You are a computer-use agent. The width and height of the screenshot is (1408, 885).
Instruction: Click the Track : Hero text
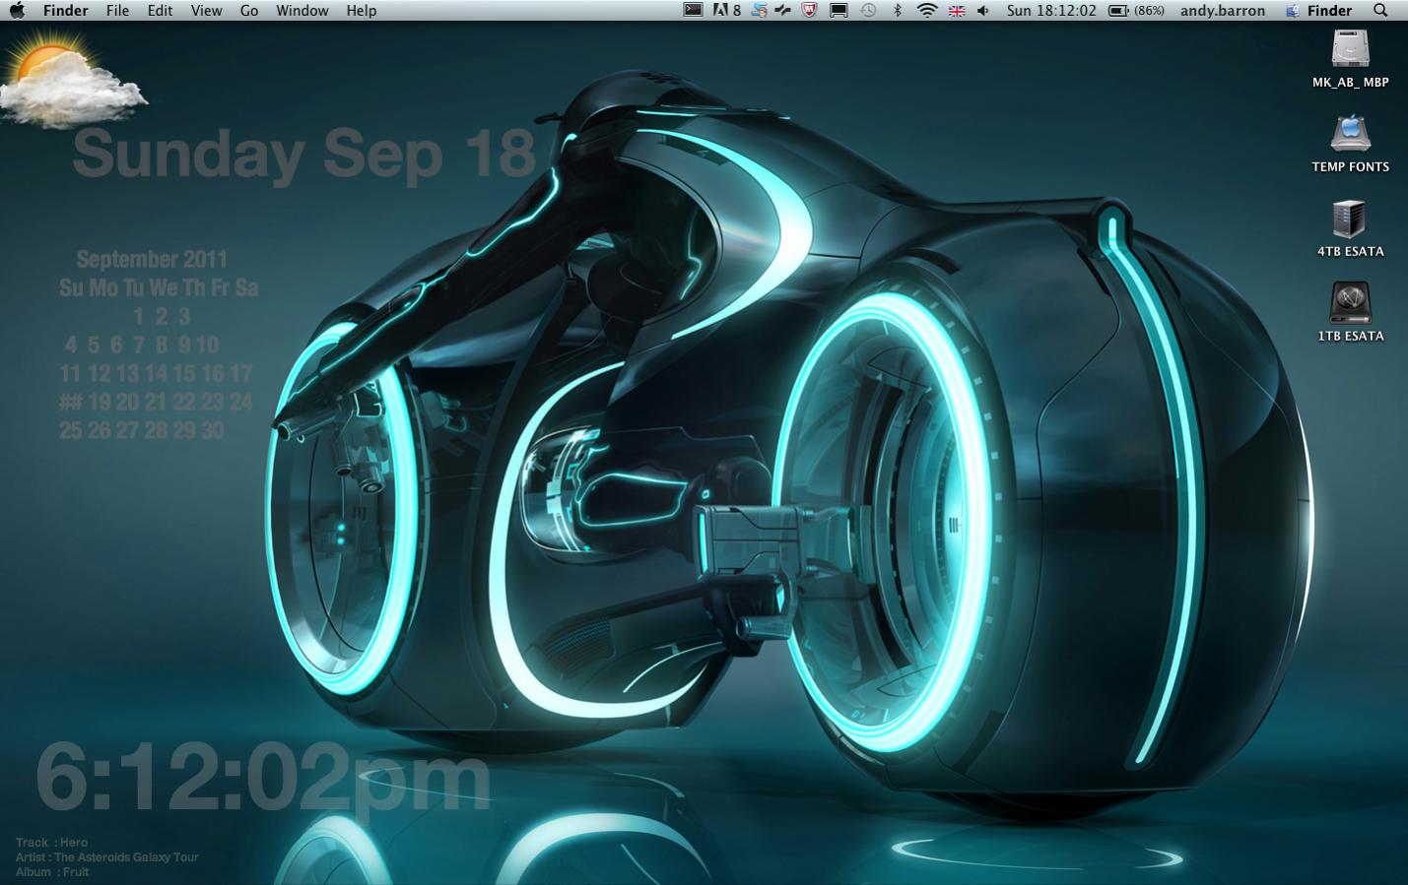(x=51, y=843)
